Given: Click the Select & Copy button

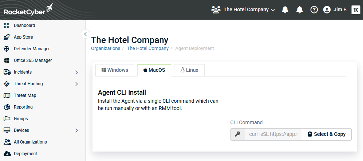Looking at the screenshot, I should [x=327, y=134].
